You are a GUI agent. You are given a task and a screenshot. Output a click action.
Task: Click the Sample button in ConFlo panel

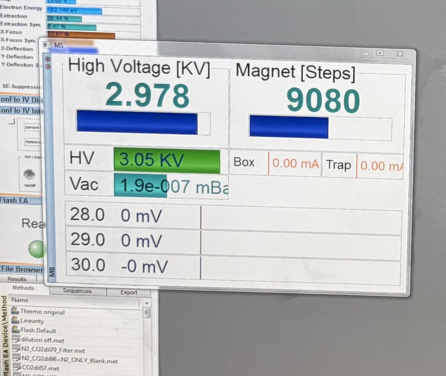[32, 127]
